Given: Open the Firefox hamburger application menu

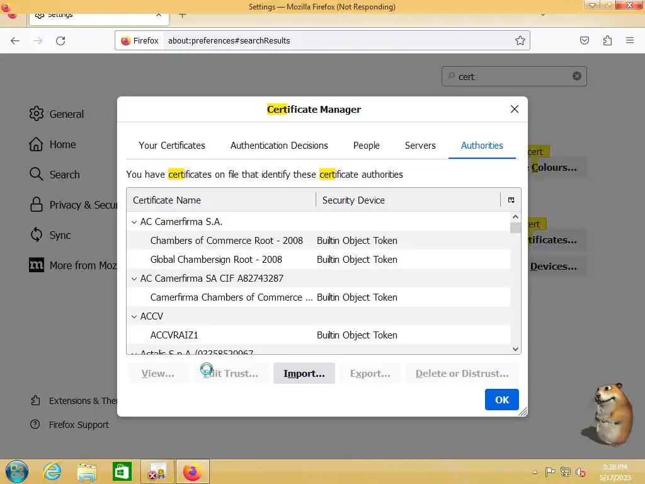Looking at the screenshot, I should click(630, 40).
